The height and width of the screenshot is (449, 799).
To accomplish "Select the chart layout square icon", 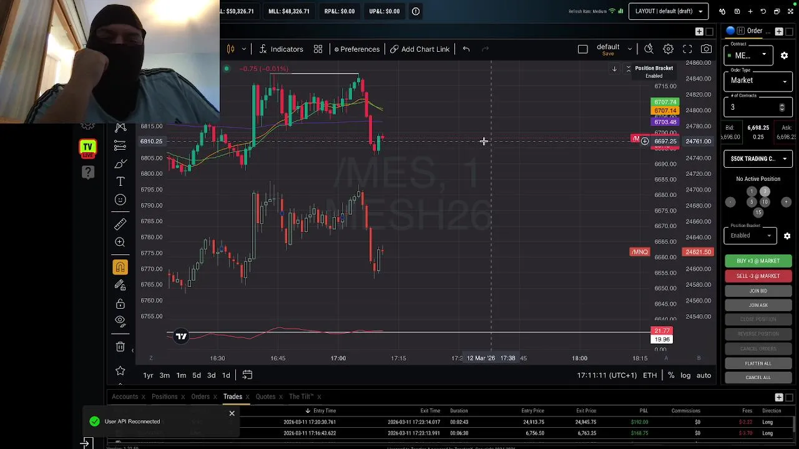I will 582,49.
